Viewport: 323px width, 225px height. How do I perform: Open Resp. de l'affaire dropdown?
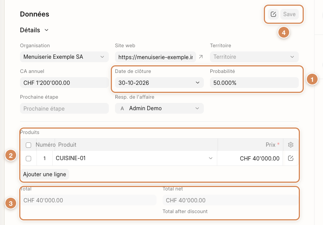[x=159, y=108]
